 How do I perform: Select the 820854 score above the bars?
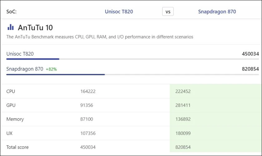tap(250, 69)
